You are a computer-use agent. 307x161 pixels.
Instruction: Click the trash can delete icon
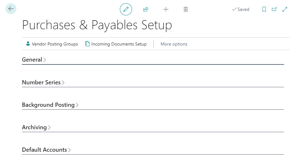[x=186, y=9]
